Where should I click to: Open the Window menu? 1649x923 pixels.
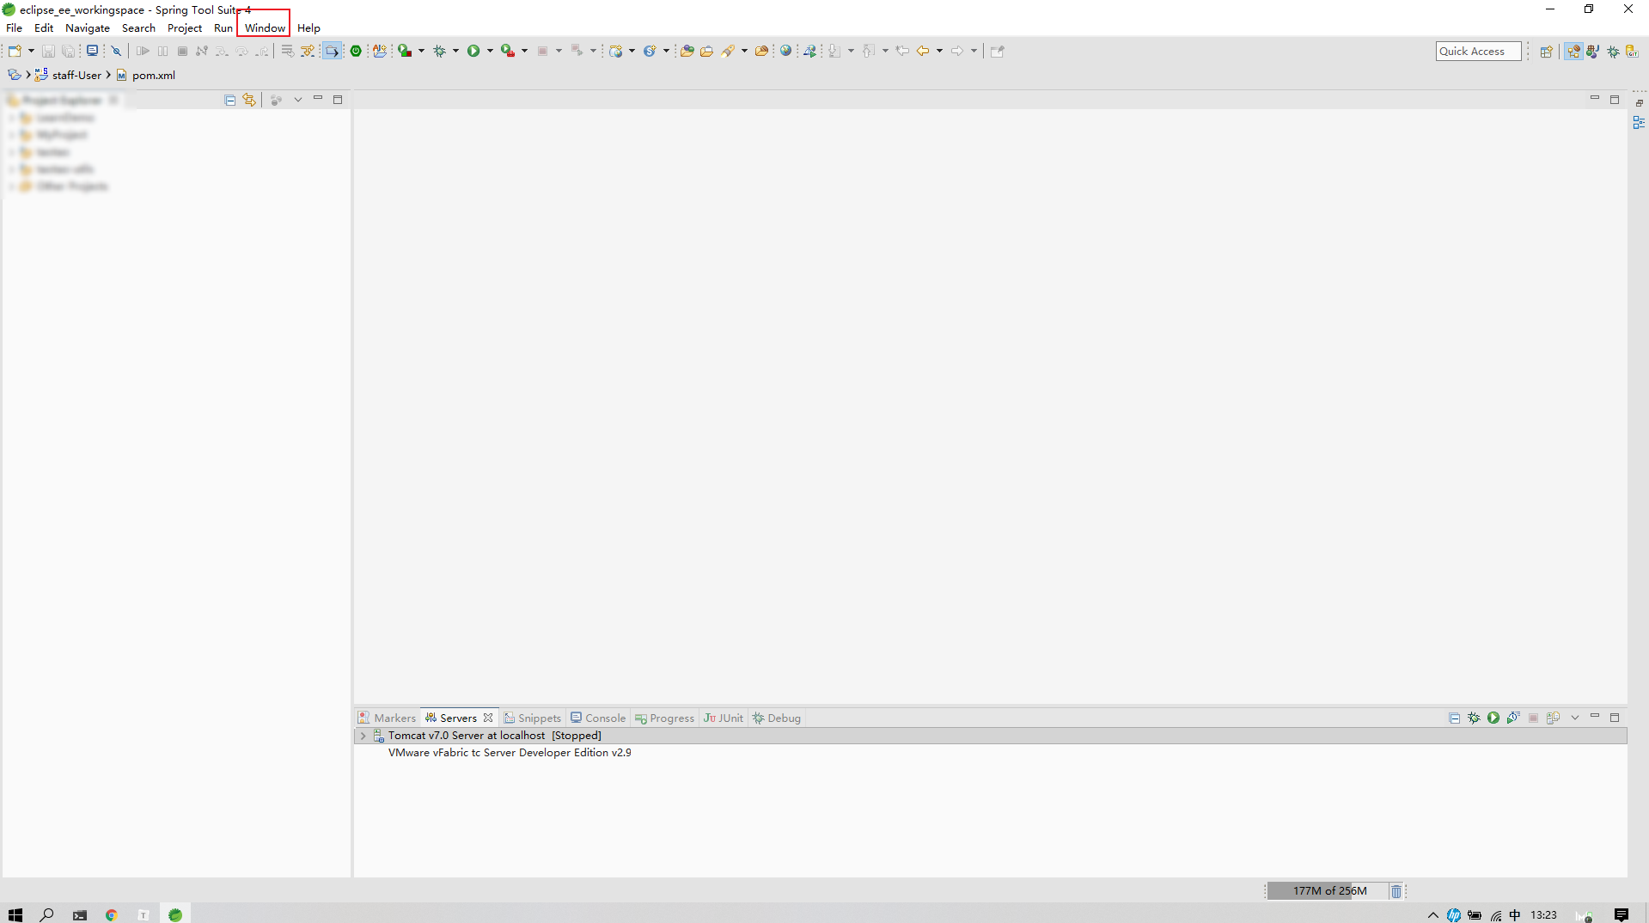click(x=265, y=28)
